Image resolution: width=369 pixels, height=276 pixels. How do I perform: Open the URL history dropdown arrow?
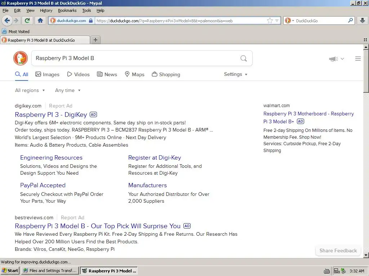tap(277, 20)
